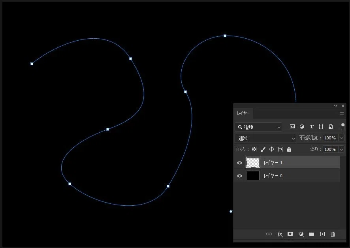Create a new layer

[322, 234]
